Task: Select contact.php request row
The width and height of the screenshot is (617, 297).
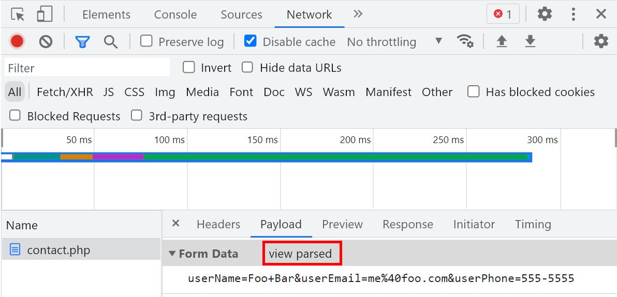Action: pos(81,249)
